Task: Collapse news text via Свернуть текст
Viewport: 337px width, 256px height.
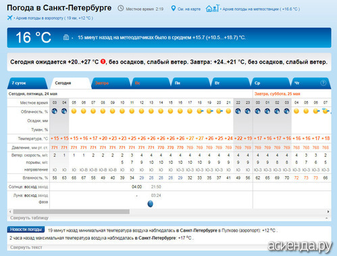Action: coord(26,247)
